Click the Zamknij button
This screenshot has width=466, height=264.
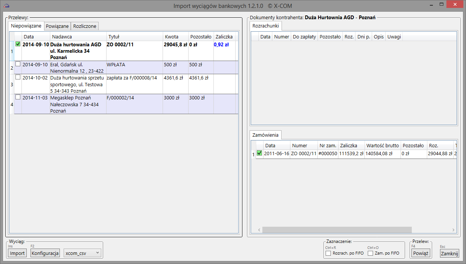point(449,253)
